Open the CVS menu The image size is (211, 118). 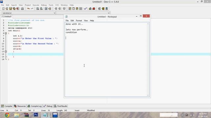click(57, 5)
